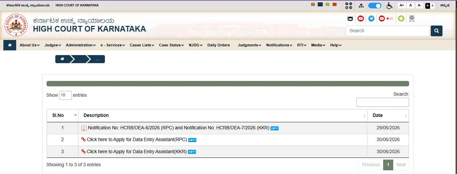The width and height of the screenshot is (457, 174).
Task: Decrease font size with A-
Action: pyautogui.click(x=419, y=5)
